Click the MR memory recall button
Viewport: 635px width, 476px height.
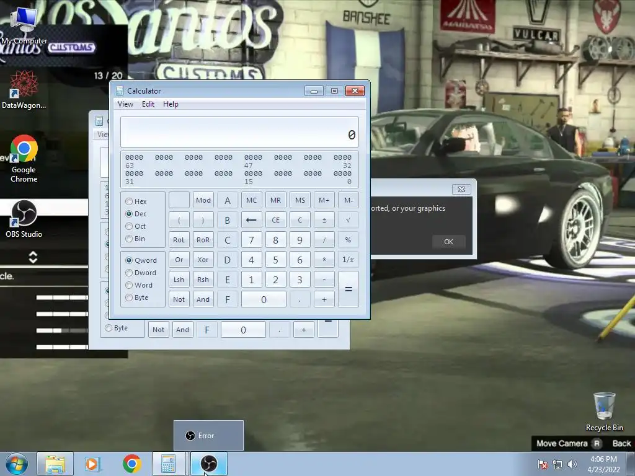(x=276, y=200)
